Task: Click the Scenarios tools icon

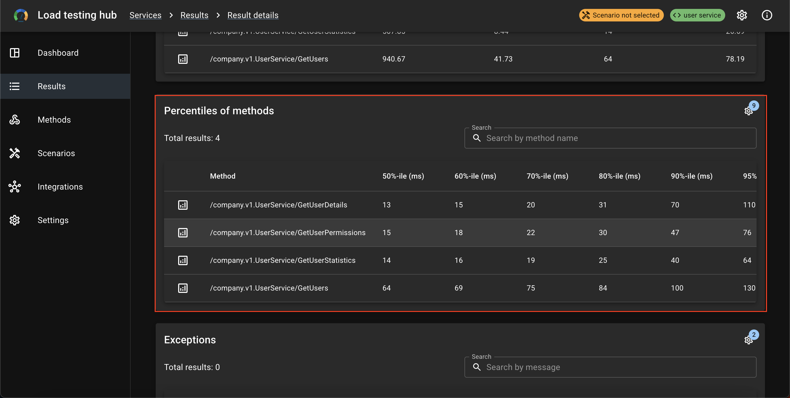Action: pyautogui.click(x=15, y=153)
